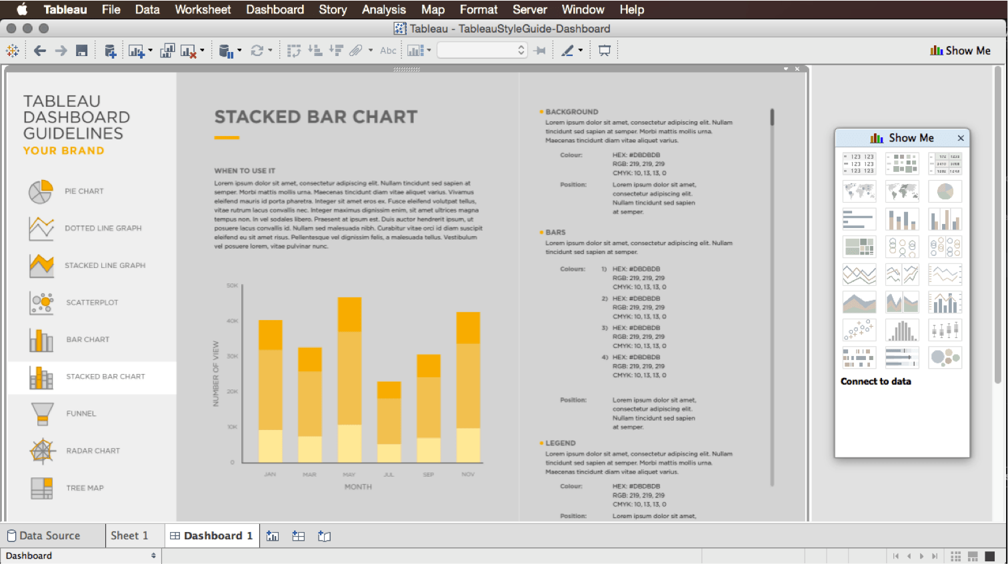The width and height of the screenshot is (1008, 564).
Task: Select the pie chart type in Show Me
Action: pos(945,191)
